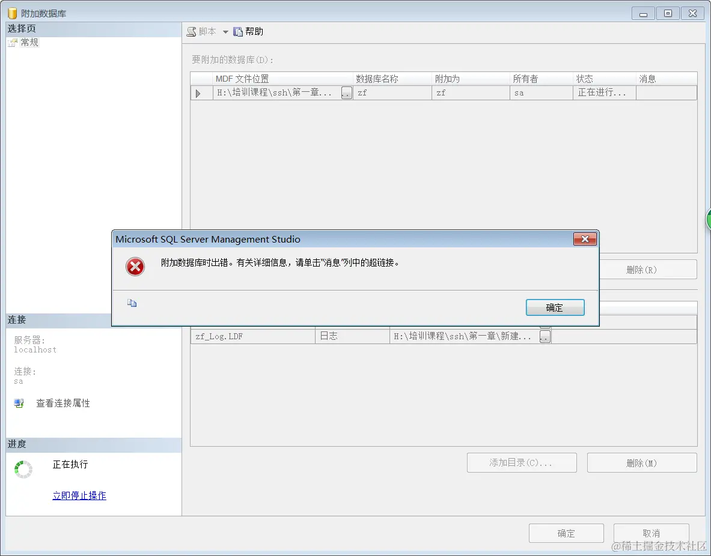
Task: Click the main window 确定 button at the bottom
Action: [566, 533]
